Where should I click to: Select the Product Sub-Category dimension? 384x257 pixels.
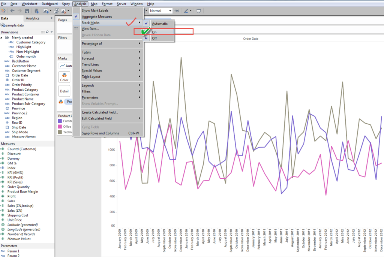click(x=28, y=104)
